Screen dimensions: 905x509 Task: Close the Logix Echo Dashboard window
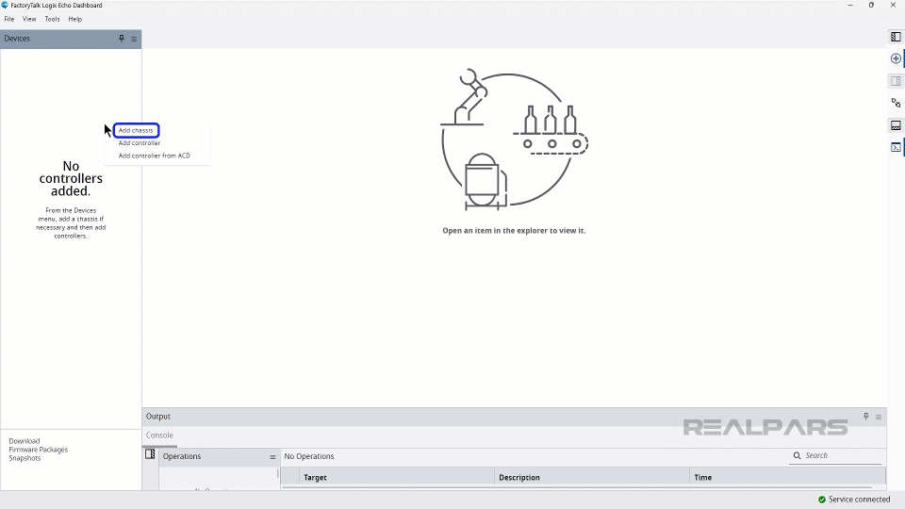(x=893, y=6)
